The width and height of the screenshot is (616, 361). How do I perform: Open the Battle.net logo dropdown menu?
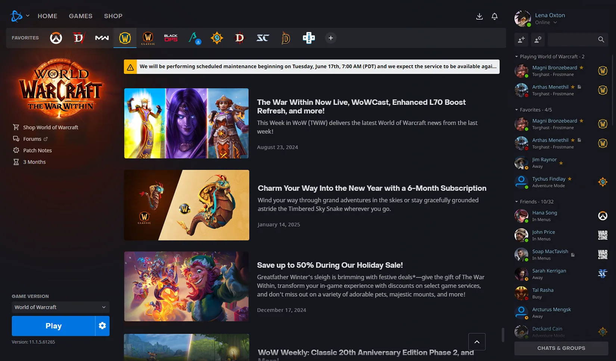click(19, 16)
